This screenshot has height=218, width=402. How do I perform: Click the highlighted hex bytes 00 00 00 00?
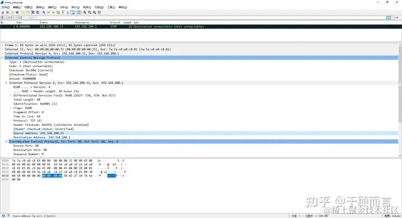coord(52,176)
